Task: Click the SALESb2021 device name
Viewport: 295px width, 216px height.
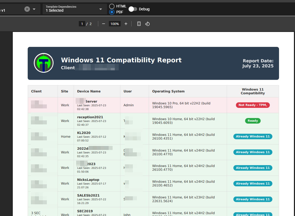Action: pyautogui.click(x=88, y=195)
